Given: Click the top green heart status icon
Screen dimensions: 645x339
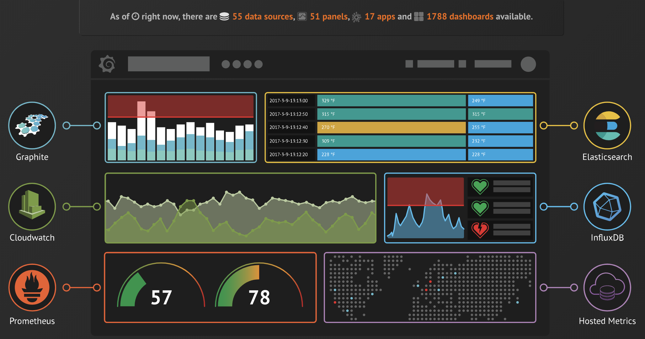Looking at the screenshot, I should coord(480,186).
